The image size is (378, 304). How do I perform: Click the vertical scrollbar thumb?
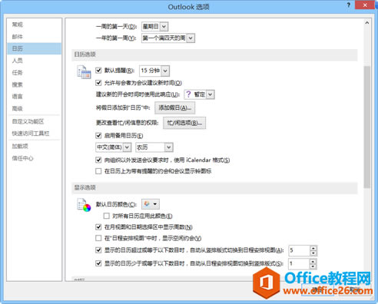pyautogui.click(x=367, y=127)
